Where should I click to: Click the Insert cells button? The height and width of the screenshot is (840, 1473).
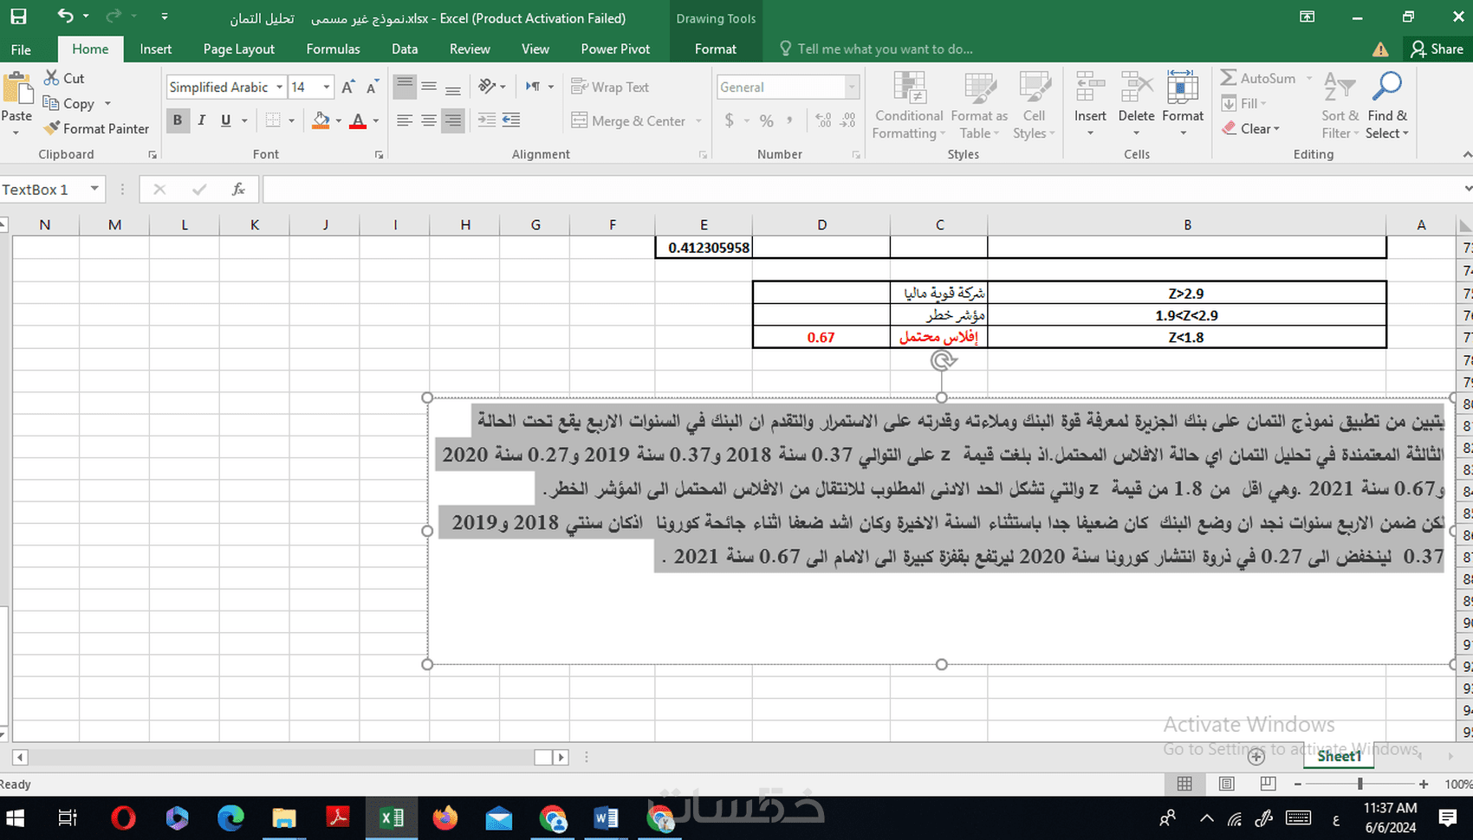coord(1090,104)
